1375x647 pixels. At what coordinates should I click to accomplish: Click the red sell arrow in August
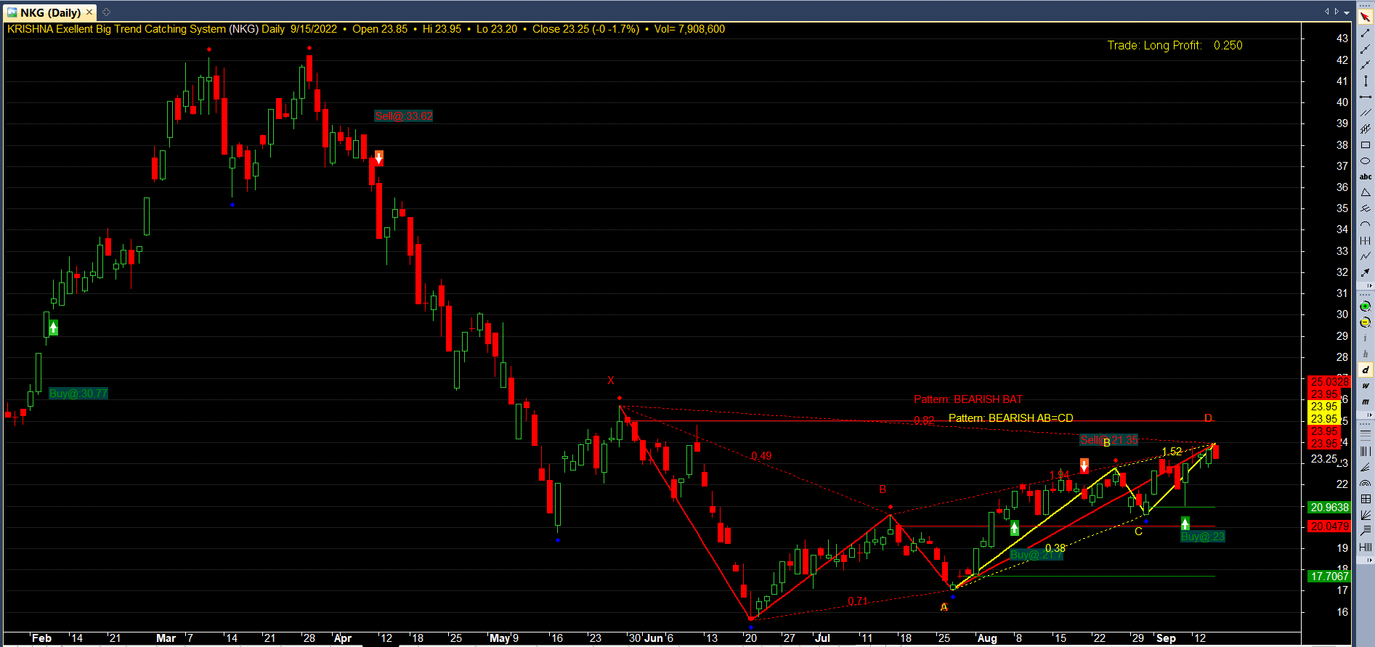tap(1084, 465)
